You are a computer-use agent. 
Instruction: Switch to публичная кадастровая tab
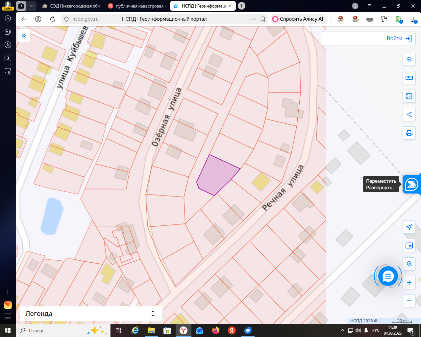pyautogui.click(x=137, y=6)
